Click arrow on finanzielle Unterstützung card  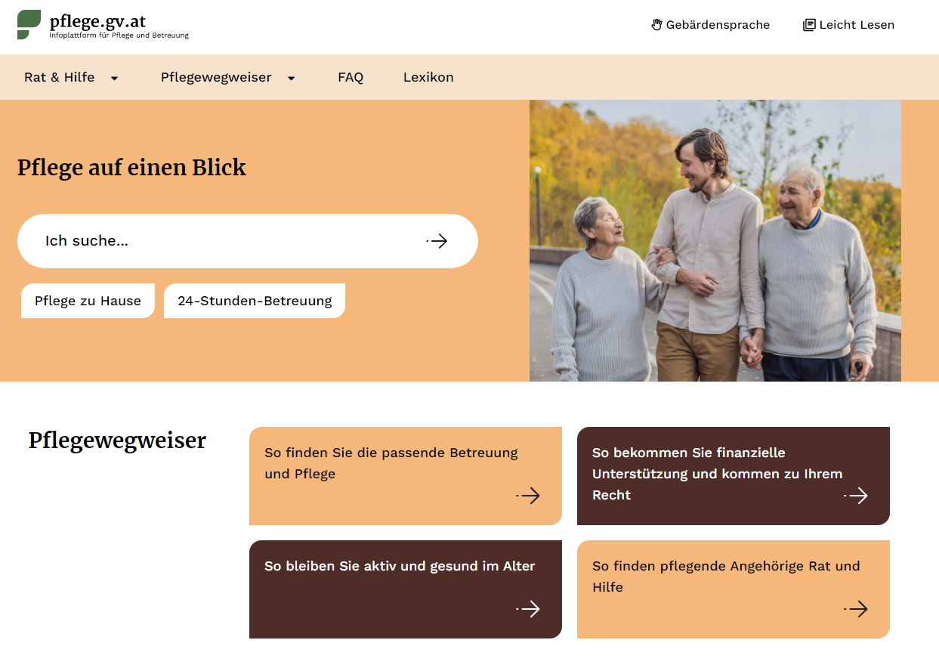[856, 496]
